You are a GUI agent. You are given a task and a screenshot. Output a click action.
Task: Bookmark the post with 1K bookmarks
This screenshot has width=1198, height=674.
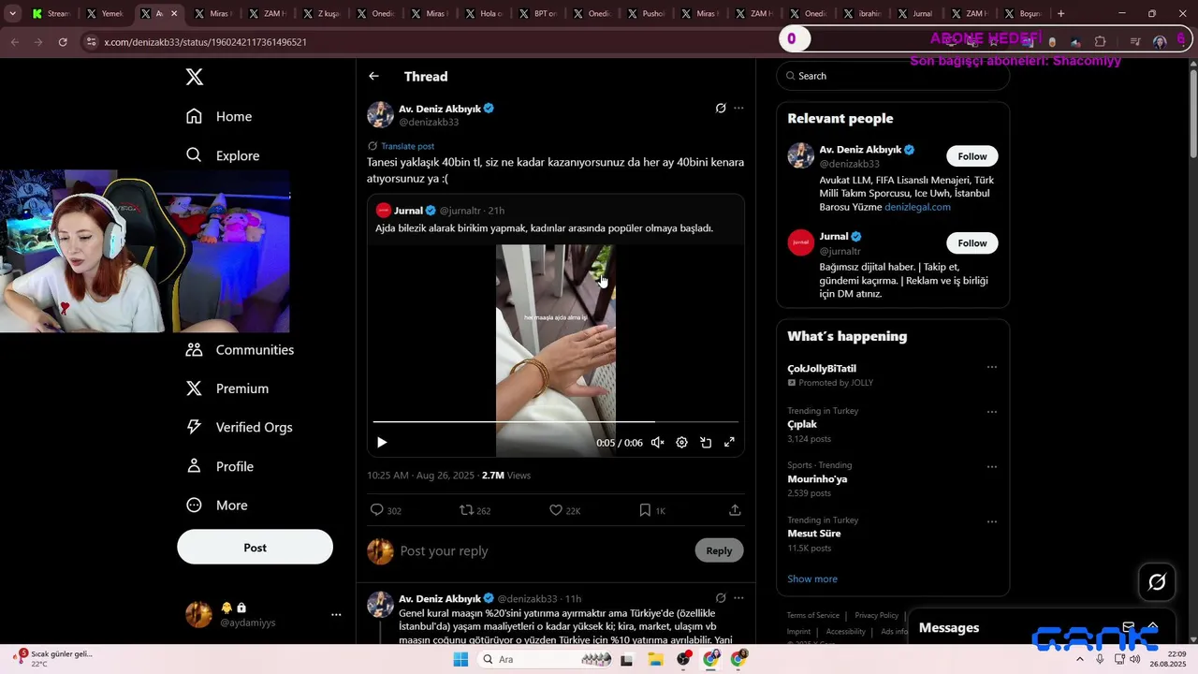click(x=645, y=510)
